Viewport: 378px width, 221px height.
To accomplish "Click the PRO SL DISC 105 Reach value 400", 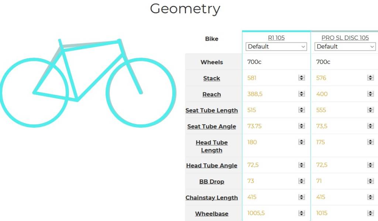I will pyautogui.click(x=322, y=94).
